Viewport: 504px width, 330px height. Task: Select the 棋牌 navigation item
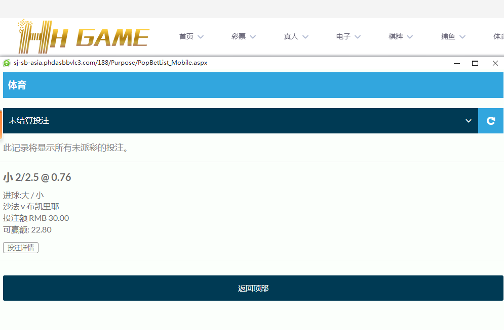(396, 37)
